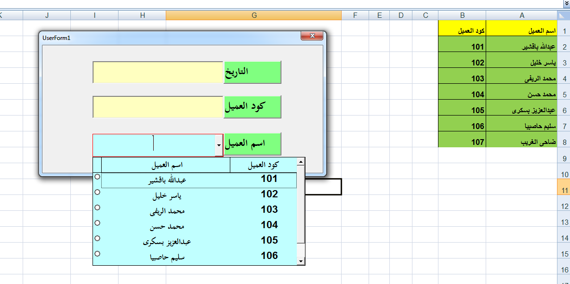The height and width of the screenshot is (284, 570).
Task: Open the اسم العميل combo box arrow
Action: [218, 145]
